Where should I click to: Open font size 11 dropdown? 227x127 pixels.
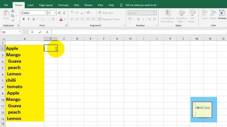(x=55, y=13)
